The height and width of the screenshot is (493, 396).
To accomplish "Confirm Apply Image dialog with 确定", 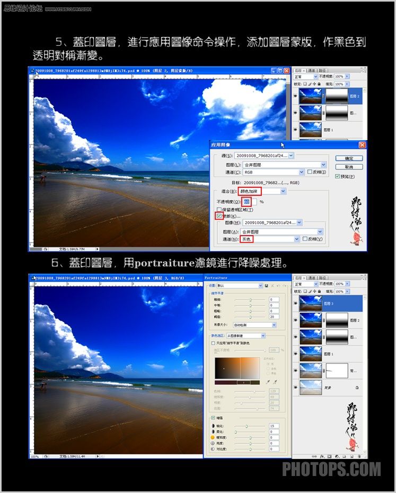I will point(349,159).
